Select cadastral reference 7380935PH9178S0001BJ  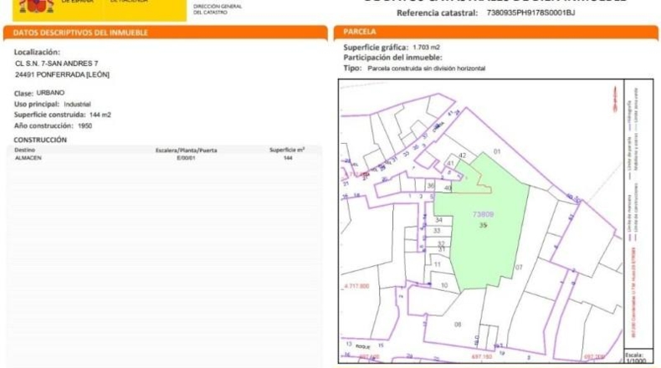coord(530,13)
